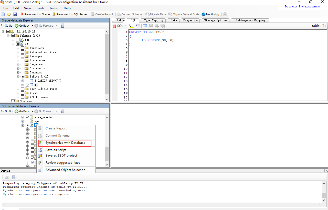Check the R_CARTON_WEIGHT_T table checkbox
Image resolution: width=328 pixels, height=210 pixels.
(x=27, y=81)
